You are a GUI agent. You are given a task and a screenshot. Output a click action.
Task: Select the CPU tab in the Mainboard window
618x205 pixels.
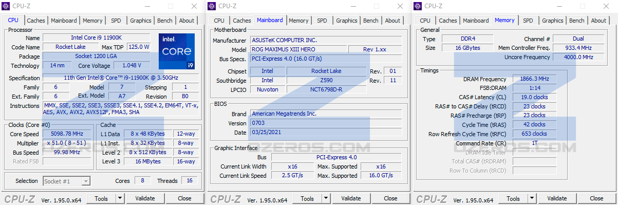click(219, 21)
